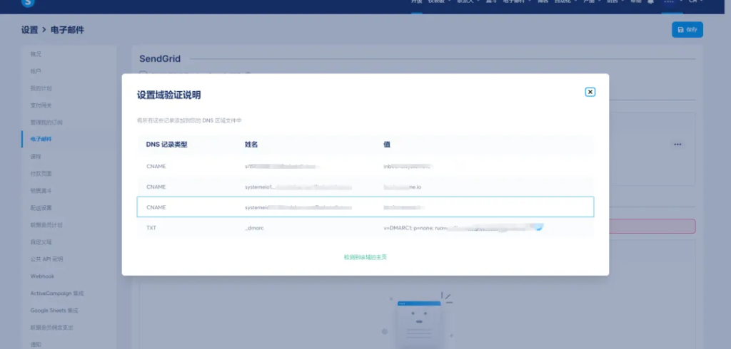
Task: Click the _dmarc name cell
Action: click(254, 228)
